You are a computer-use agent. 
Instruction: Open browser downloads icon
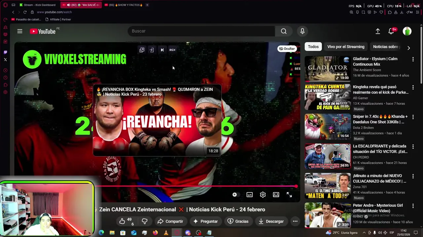click(402, 12)
